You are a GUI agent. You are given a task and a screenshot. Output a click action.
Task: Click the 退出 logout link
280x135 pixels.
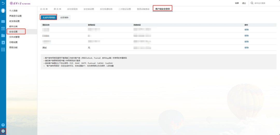click(x=244, y=3)
